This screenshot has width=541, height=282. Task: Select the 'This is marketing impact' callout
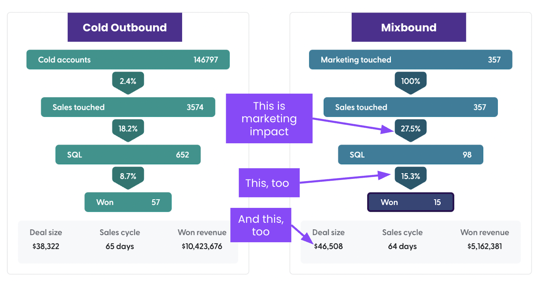pyautogui.click(x=269, y=118)
